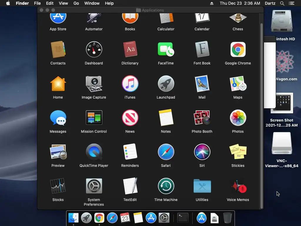Open the Photo Booth app icon

pyautogui.click(x=202, y=117)
